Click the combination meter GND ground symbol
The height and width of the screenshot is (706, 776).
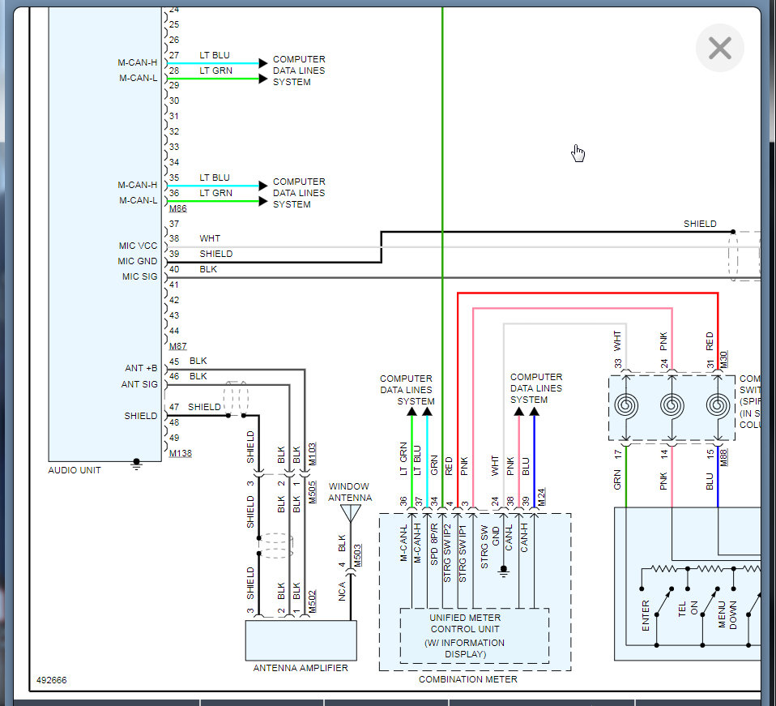[504, 571]
